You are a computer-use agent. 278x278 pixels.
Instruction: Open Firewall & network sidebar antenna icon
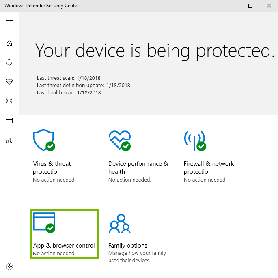point(9,101)
